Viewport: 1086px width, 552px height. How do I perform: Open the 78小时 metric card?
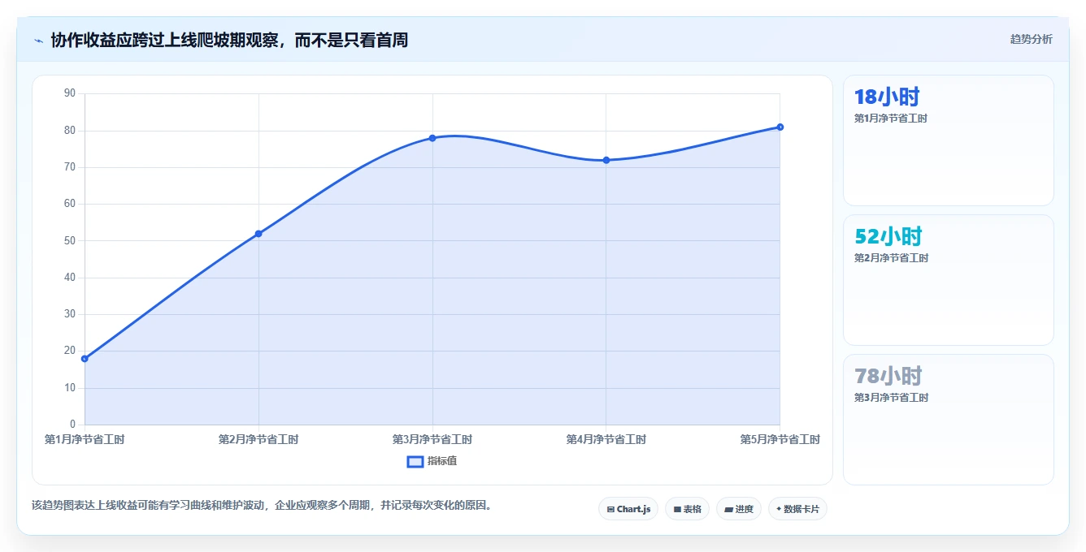(x=949, y=420)
